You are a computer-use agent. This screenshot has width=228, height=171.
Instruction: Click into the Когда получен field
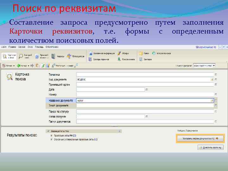pyautogui.click(x=111, y=117)
